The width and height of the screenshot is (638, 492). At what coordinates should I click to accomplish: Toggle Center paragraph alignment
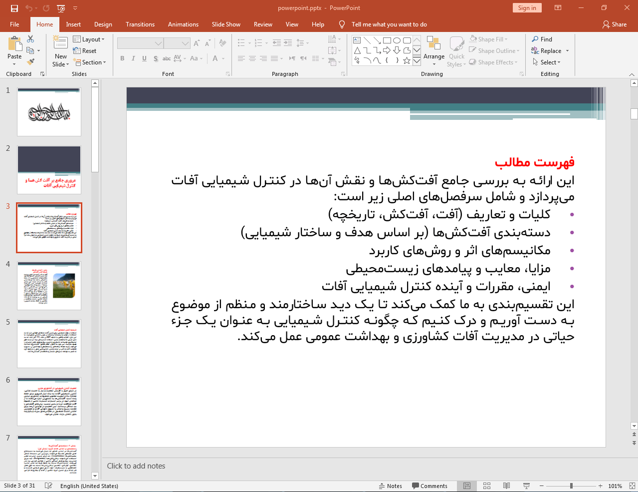pyautogui.click(x=252, y=58)
